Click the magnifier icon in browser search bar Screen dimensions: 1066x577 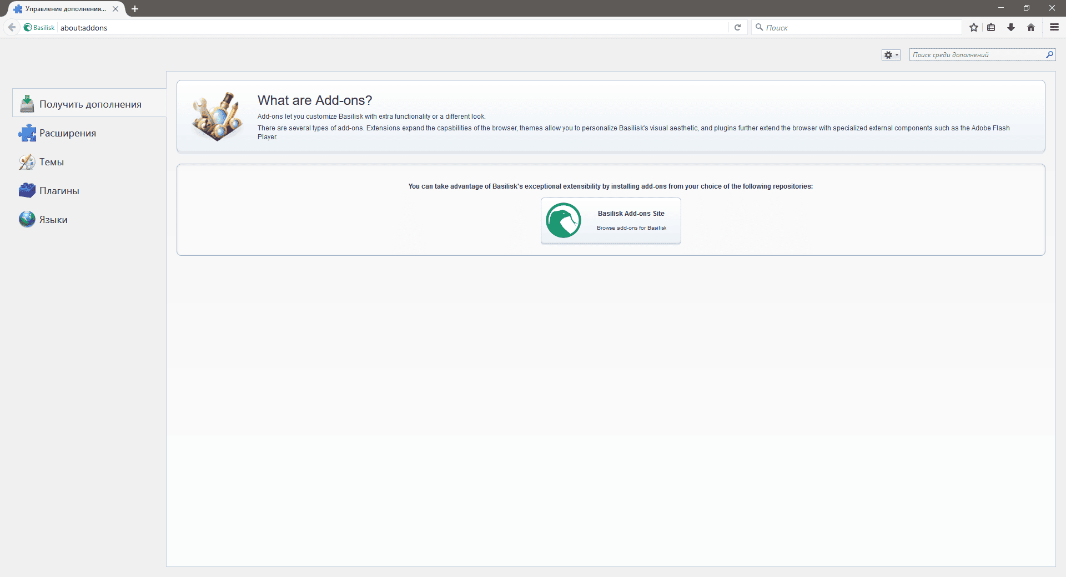759,27
